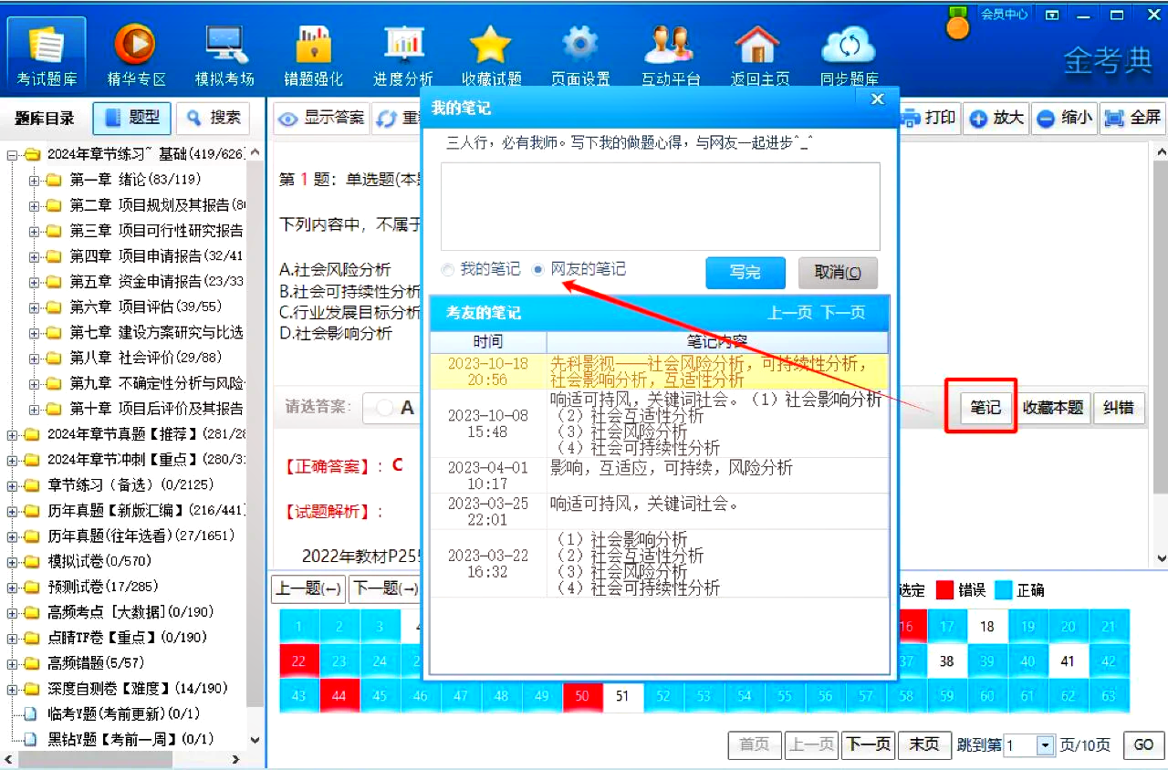Open the 精华专区 icon

point(135,54)
